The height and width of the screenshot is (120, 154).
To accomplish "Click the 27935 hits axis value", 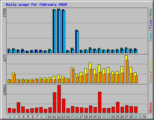I will [x=5, y=13].
